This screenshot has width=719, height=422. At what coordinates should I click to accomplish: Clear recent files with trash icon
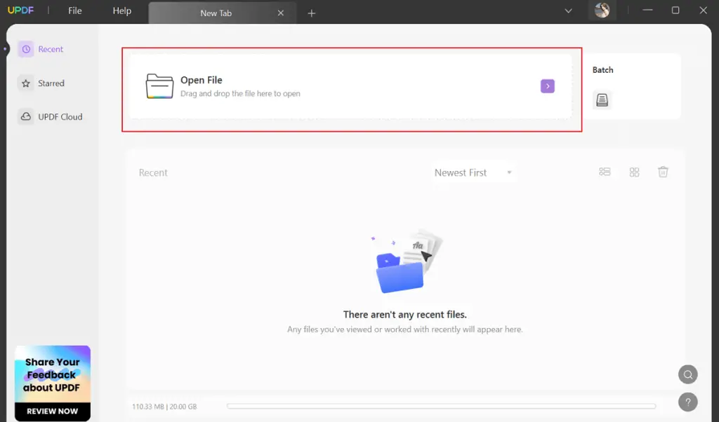pyautogui.click(x=663, y=172)
